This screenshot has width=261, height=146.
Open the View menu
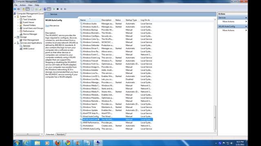(x=30, y=5)
